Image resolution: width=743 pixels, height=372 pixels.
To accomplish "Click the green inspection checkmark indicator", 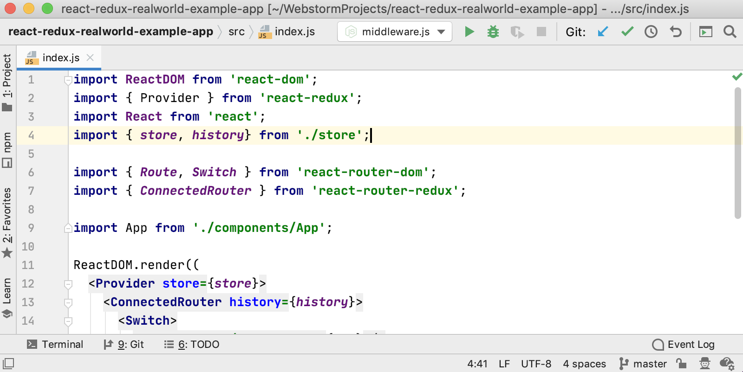I will coord(737,77).
